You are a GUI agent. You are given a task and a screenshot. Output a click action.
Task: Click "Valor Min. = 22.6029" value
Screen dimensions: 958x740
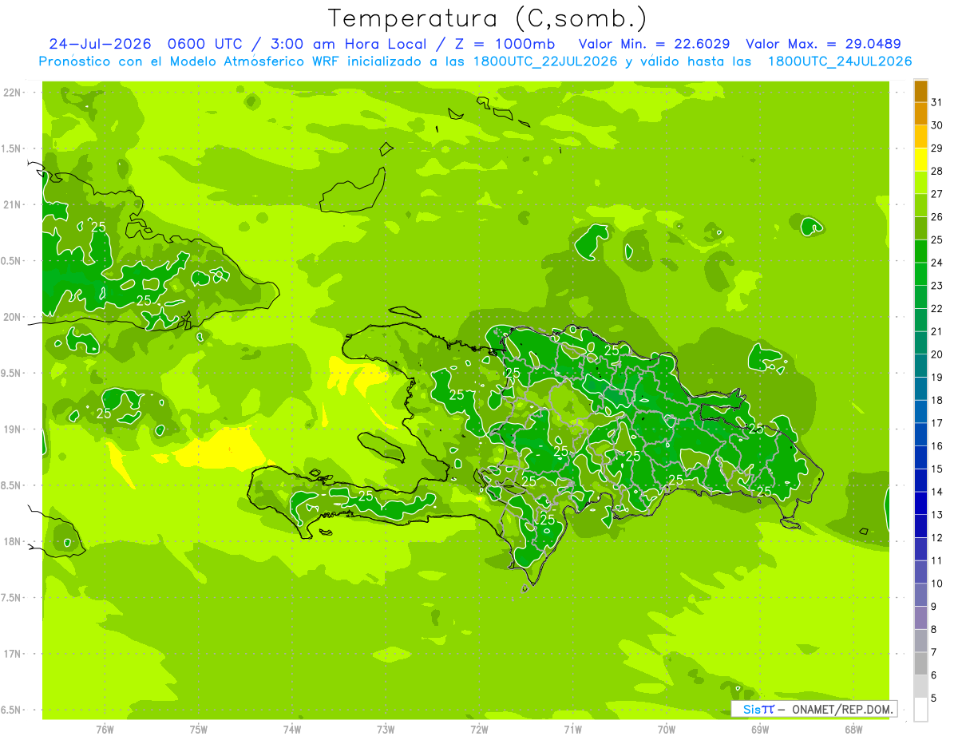653,44
